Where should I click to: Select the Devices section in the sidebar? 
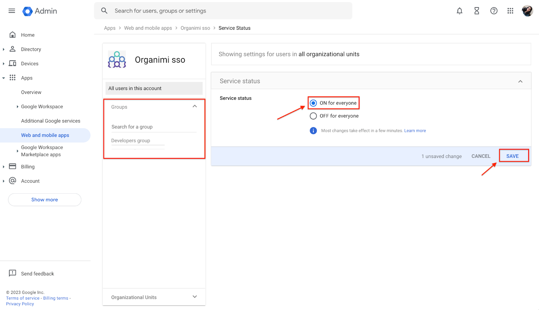coord(30,63)
